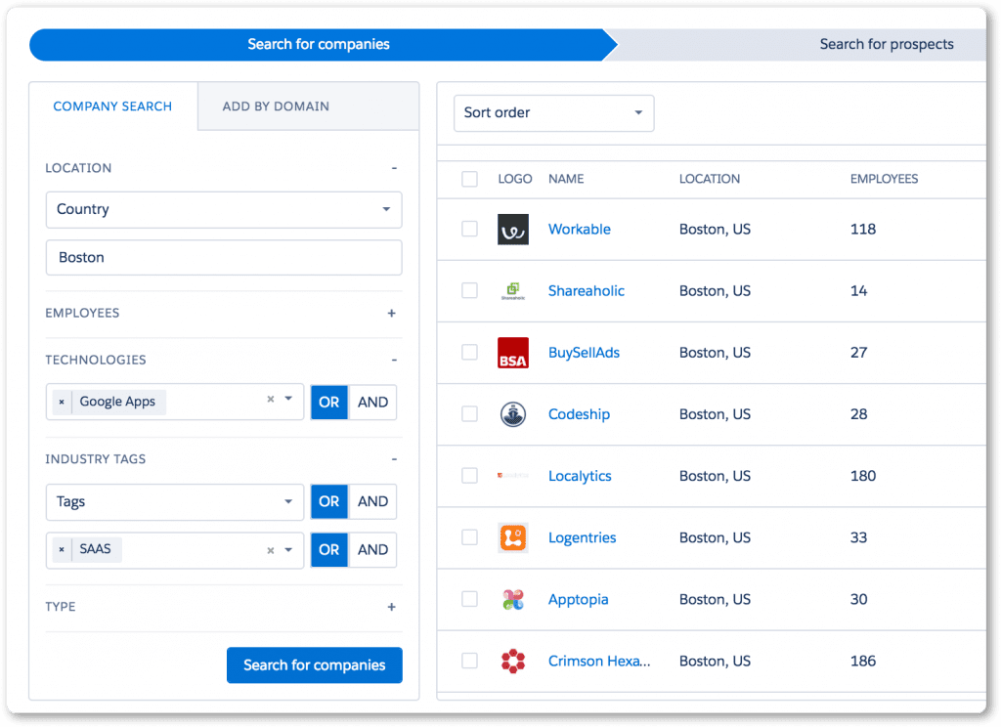Viewport: 1001px width, 727px height.
Task: Click the Codeship anchor logo
Action: click(512, 413)
